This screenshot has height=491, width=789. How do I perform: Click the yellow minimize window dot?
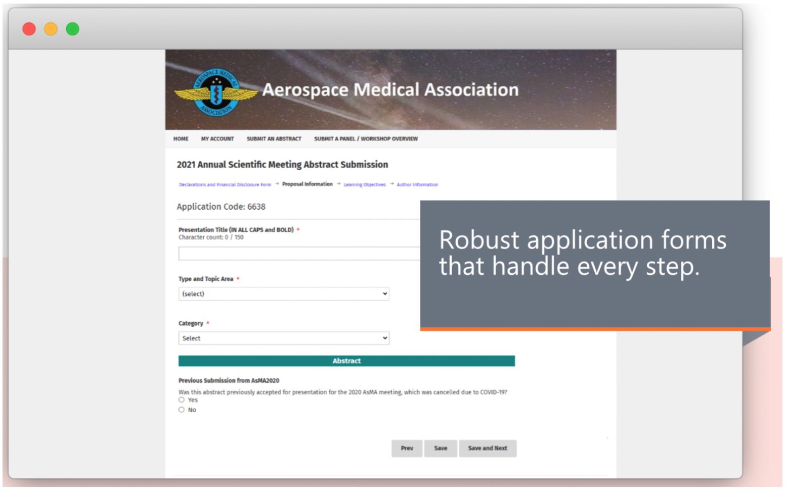pyautogui.click(x=51, y=29)
